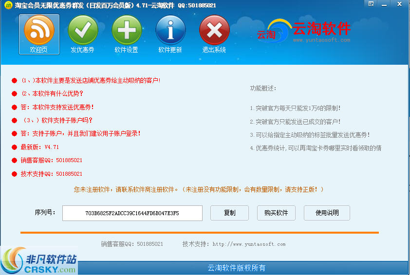Click the 云淘软件 logo
This screenshot has height=275, width=410.
tap(304, 31)
